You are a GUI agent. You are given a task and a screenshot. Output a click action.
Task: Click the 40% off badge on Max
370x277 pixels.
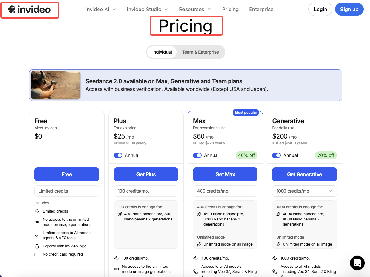tap(246, 155)
